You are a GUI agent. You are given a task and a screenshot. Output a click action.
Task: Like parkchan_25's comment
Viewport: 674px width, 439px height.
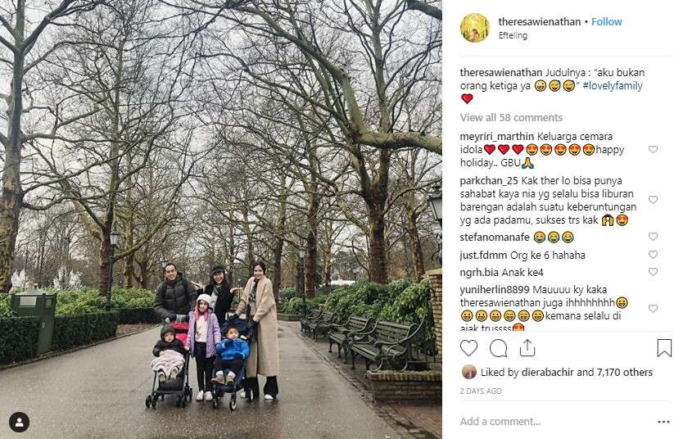(x=653, y=200)
